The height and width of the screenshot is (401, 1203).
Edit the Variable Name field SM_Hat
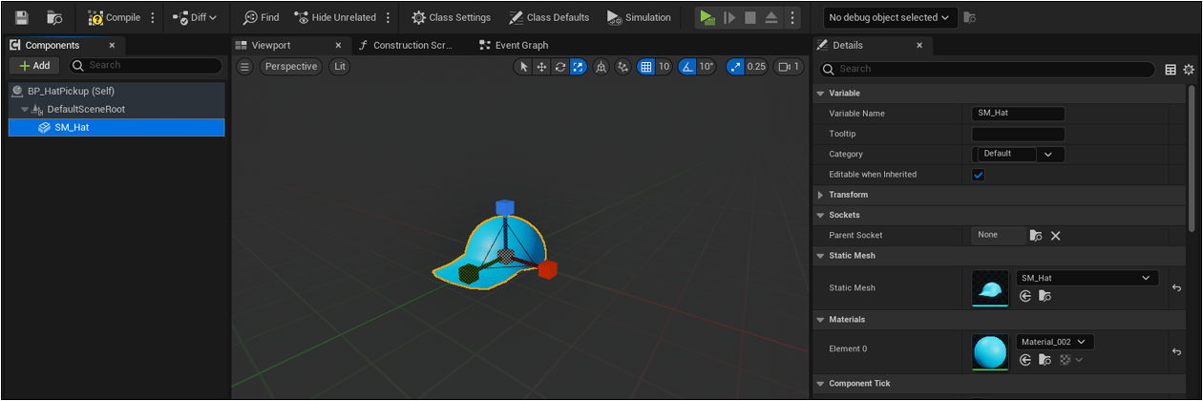point(1018,113)
